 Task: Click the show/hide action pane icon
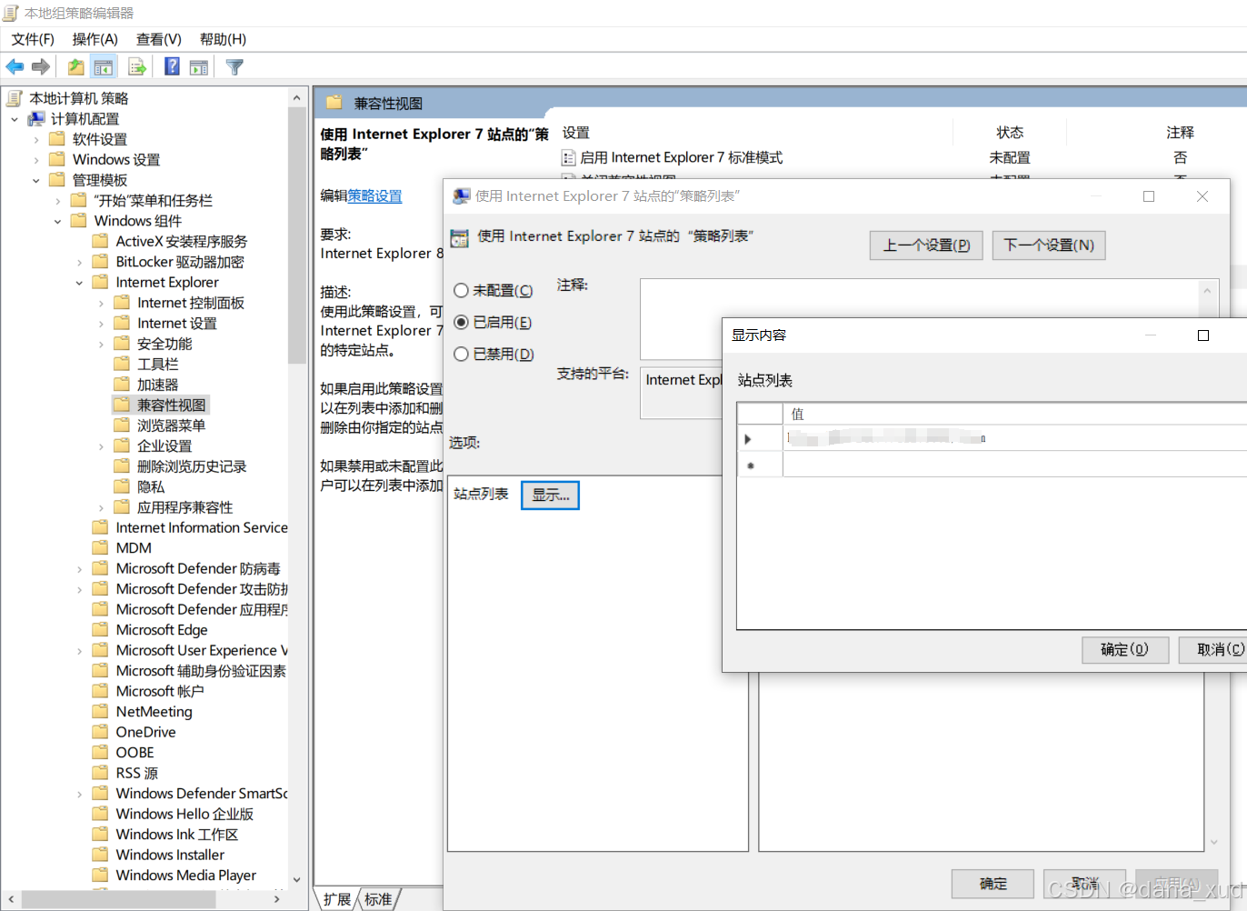pos(199,66)
